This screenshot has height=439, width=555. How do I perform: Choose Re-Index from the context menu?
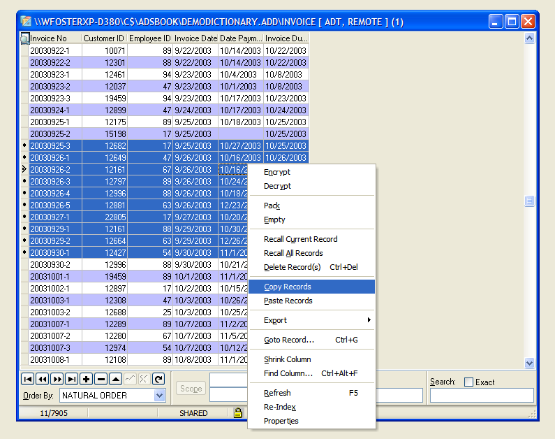click(312, 407)
